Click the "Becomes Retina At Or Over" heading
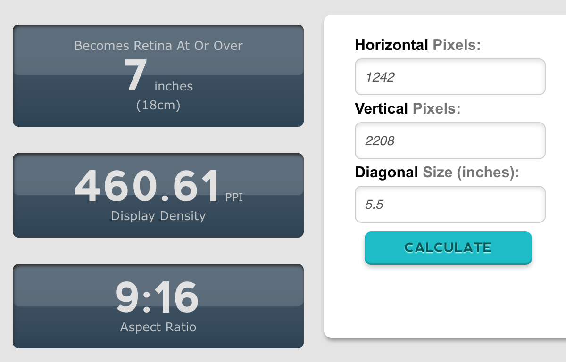This screenshot has width=566, height=362. [158, 46]
